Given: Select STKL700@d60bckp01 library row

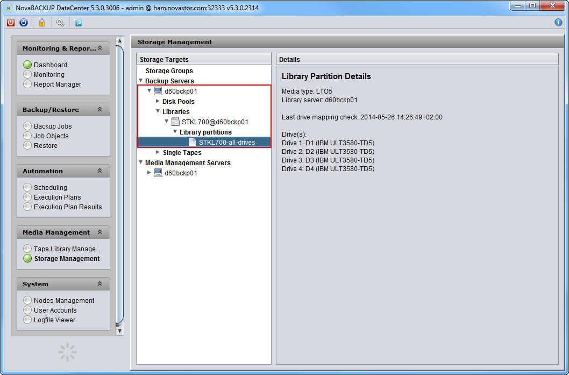Looking at the screenshot, I should (215, 122).
